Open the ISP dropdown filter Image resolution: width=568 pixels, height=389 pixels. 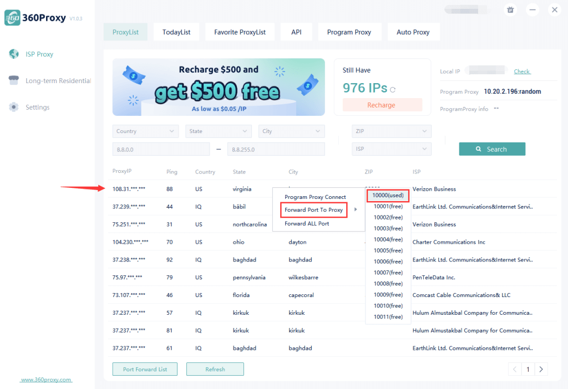point(391,149)
